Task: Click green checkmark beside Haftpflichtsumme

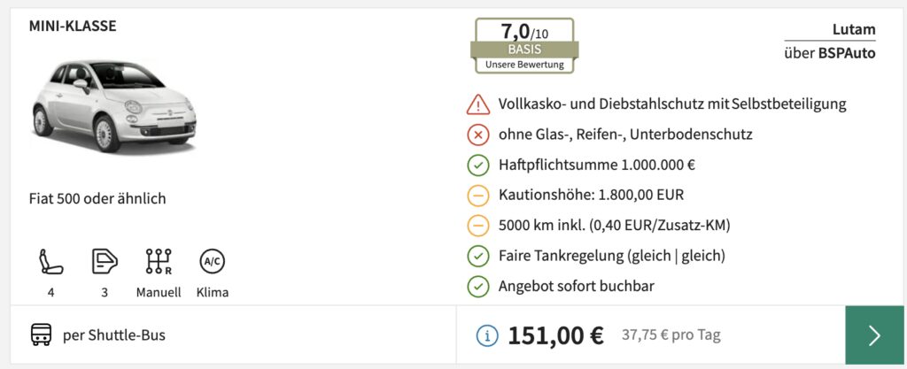Action: pyautogui.click(x=478, y=165)
